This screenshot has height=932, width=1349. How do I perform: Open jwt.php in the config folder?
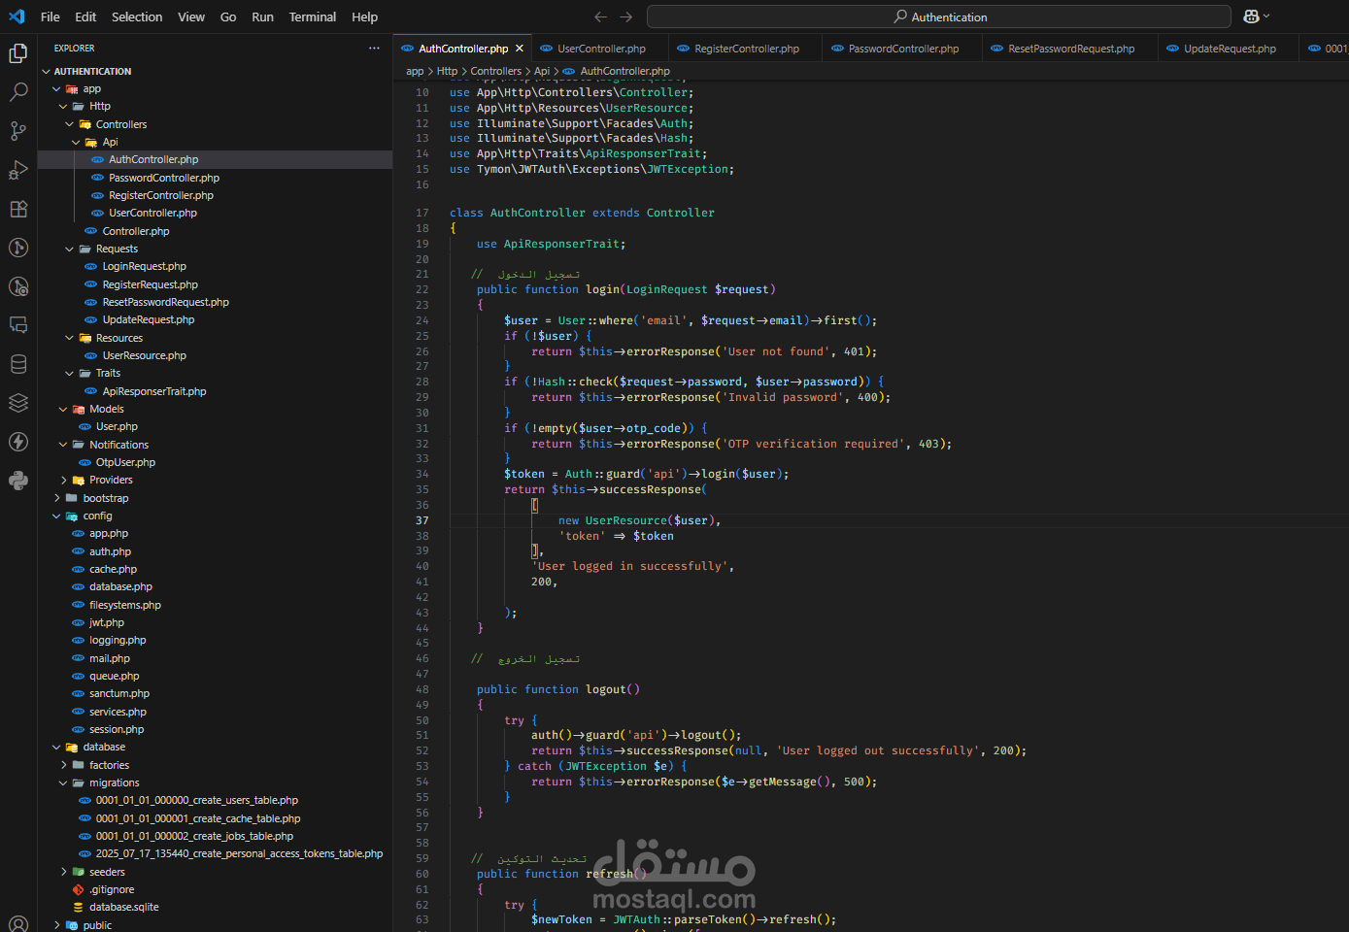tap(106, 622)
